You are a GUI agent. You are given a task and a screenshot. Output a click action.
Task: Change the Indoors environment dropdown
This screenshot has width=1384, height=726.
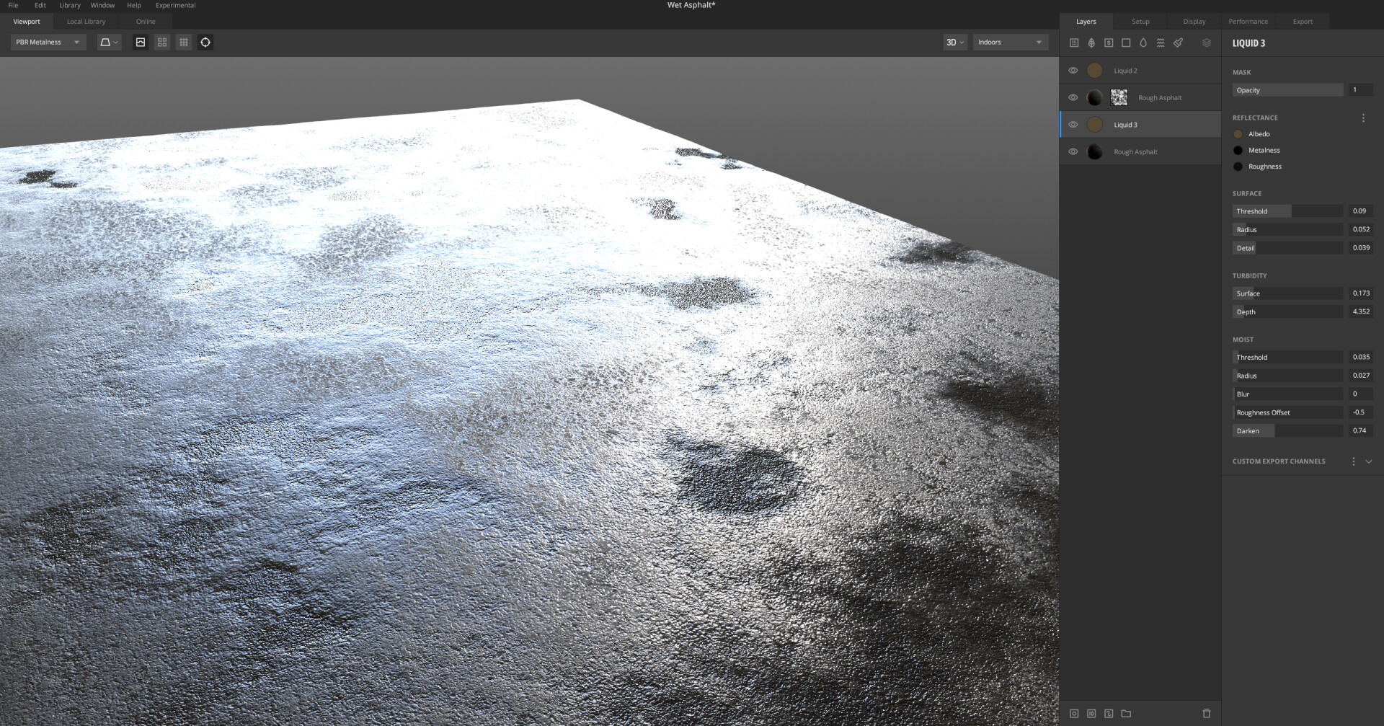[1009, 42]
